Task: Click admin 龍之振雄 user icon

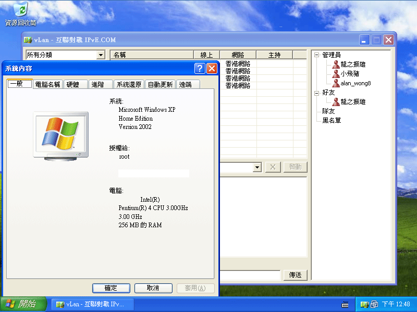Action: tap(336, 64)
